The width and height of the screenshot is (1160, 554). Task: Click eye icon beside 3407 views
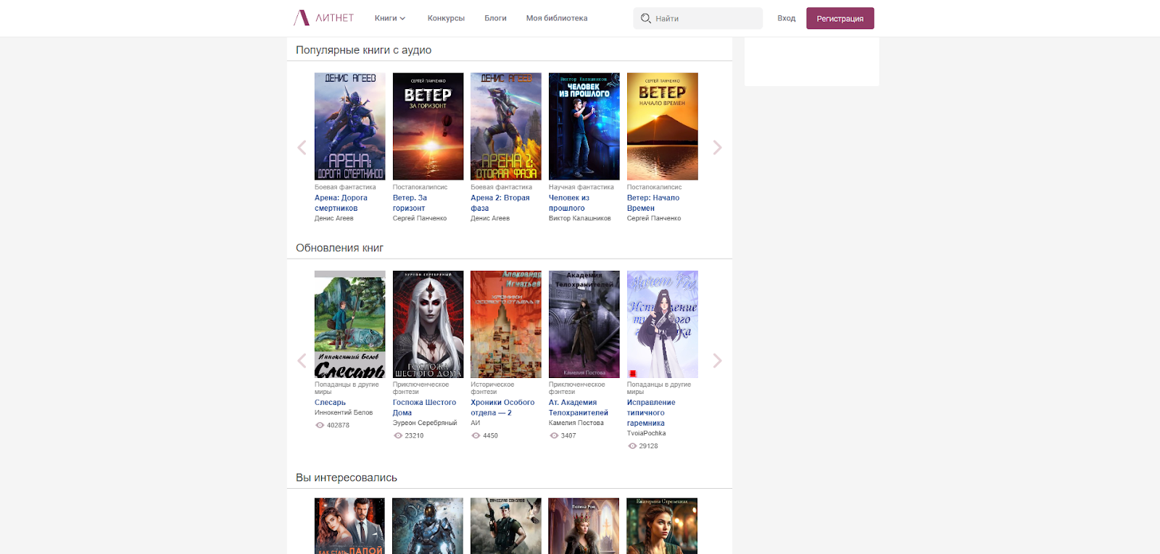click(554, 436)
